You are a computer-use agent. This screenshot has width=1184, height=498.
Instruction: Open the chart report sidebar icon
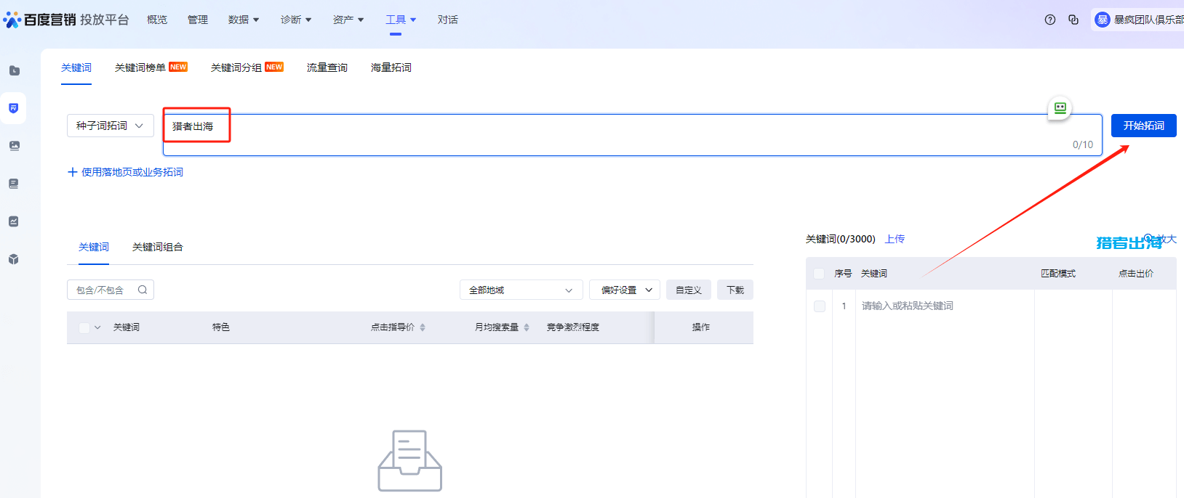tap(14, 221)
